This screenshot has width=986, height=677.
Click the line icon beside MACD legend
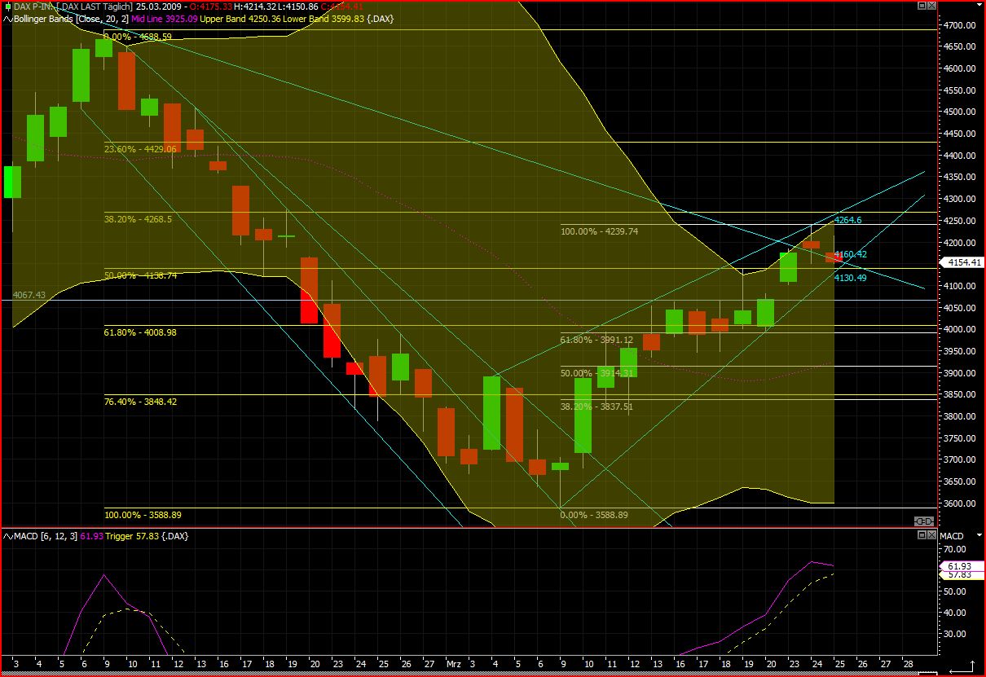7,535
